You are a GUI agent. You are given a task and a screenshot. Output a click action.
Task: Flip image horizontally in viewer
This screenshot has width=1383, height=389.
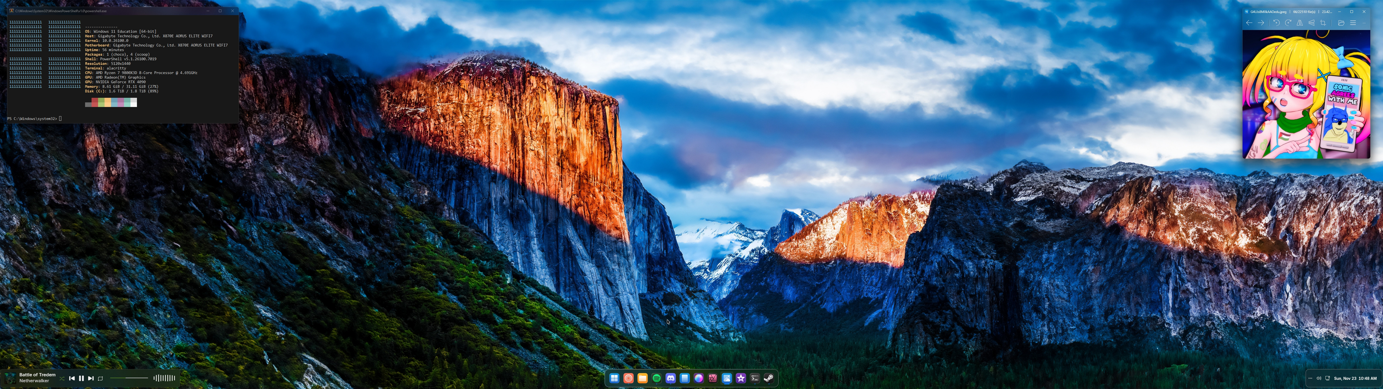point(1300,23)
